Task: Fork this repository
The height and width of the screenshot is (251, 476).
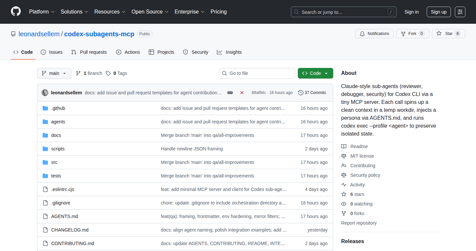Action: 413,34
